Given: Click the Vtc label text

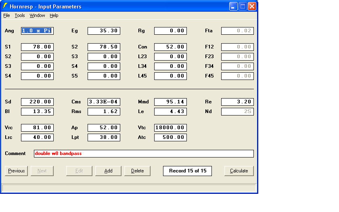Looking at the screenshot, I should click(x=142, y=128).
